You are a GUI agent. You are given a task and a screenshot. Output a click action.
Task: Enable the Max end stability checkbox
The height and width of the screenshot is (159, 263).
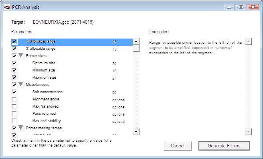pos(14,121)
